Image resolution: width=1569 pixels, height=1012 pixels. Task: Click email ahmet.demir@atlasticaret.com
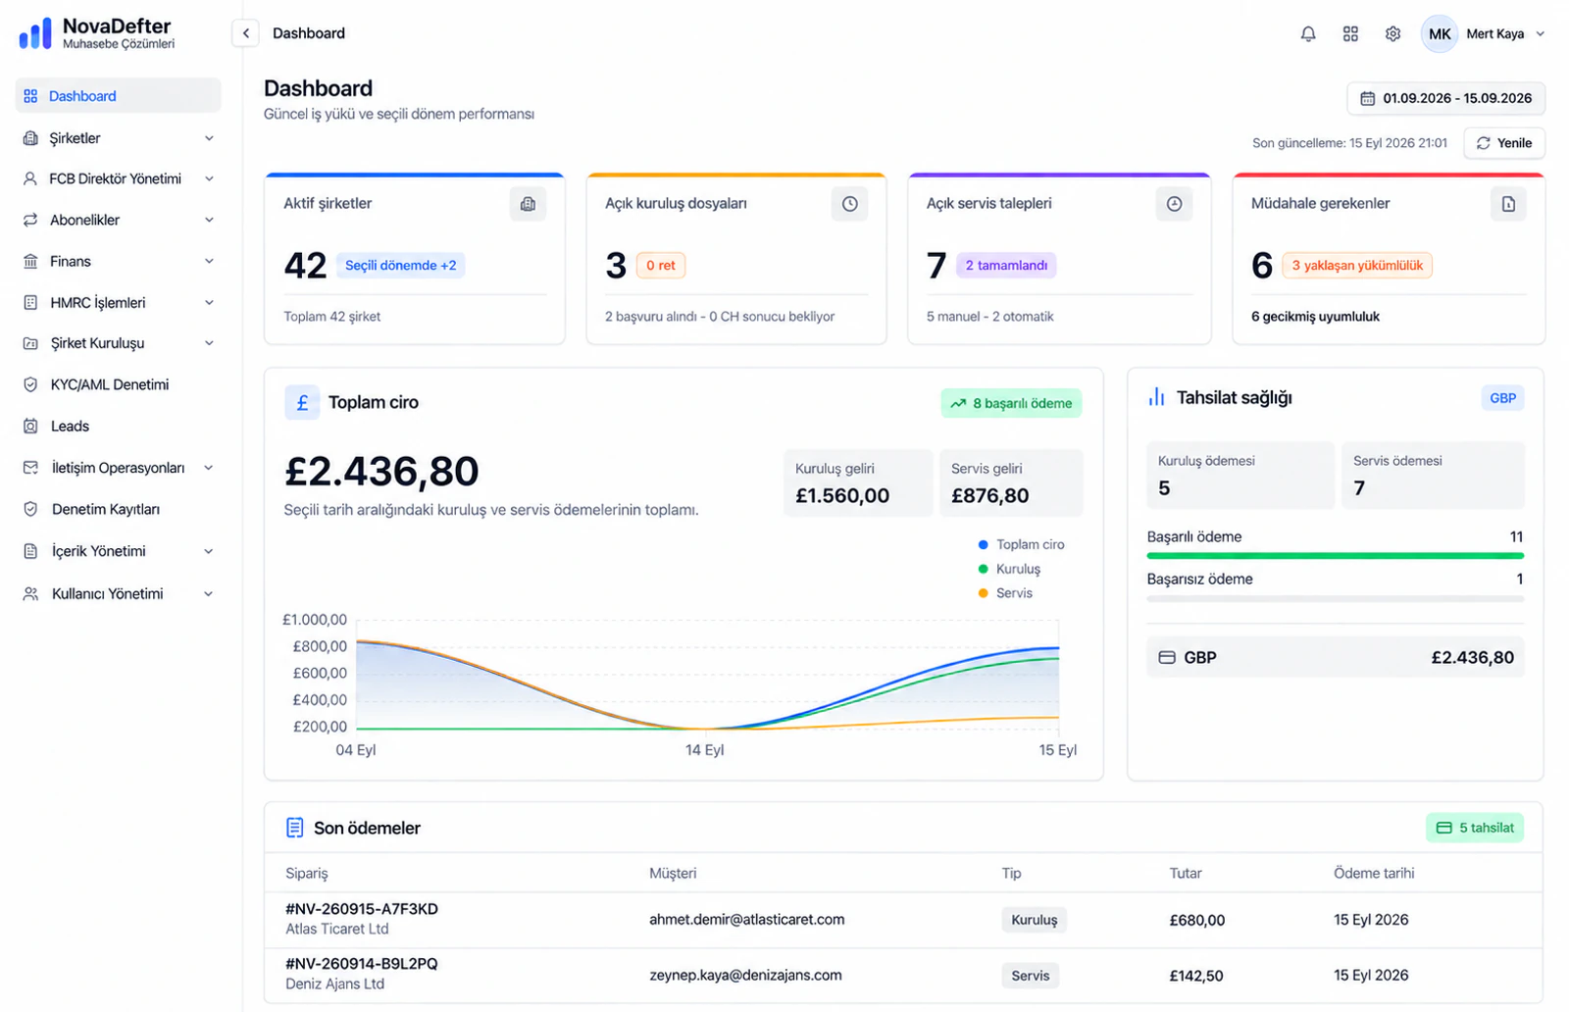[746, 920]
